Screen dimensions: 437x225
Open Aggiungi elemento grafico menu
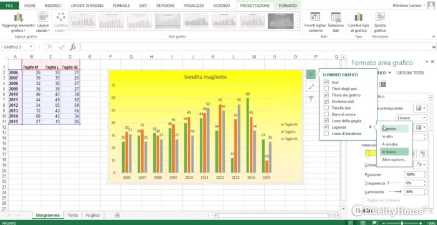click(x=18, y=22)
